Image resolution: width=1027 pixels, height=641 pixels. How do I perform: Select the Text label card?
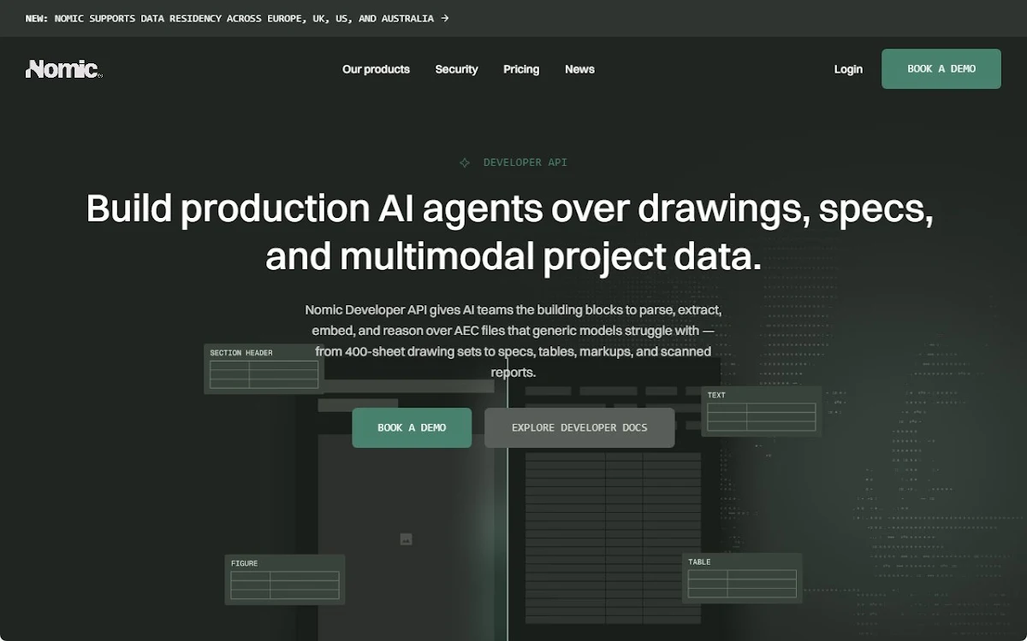(761, 411)
